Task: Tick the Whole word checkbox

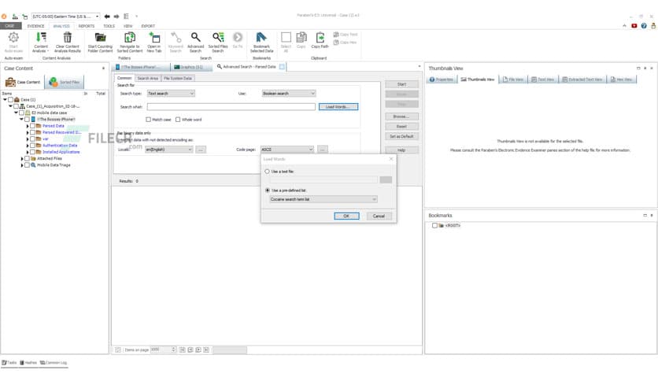Action: tap(179, 120)
